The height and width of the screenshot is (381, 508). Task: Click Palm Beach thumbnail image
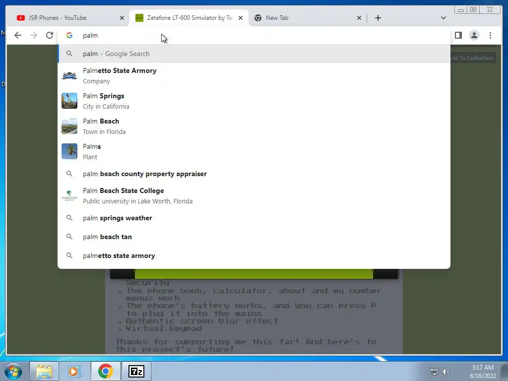point(69,126)
